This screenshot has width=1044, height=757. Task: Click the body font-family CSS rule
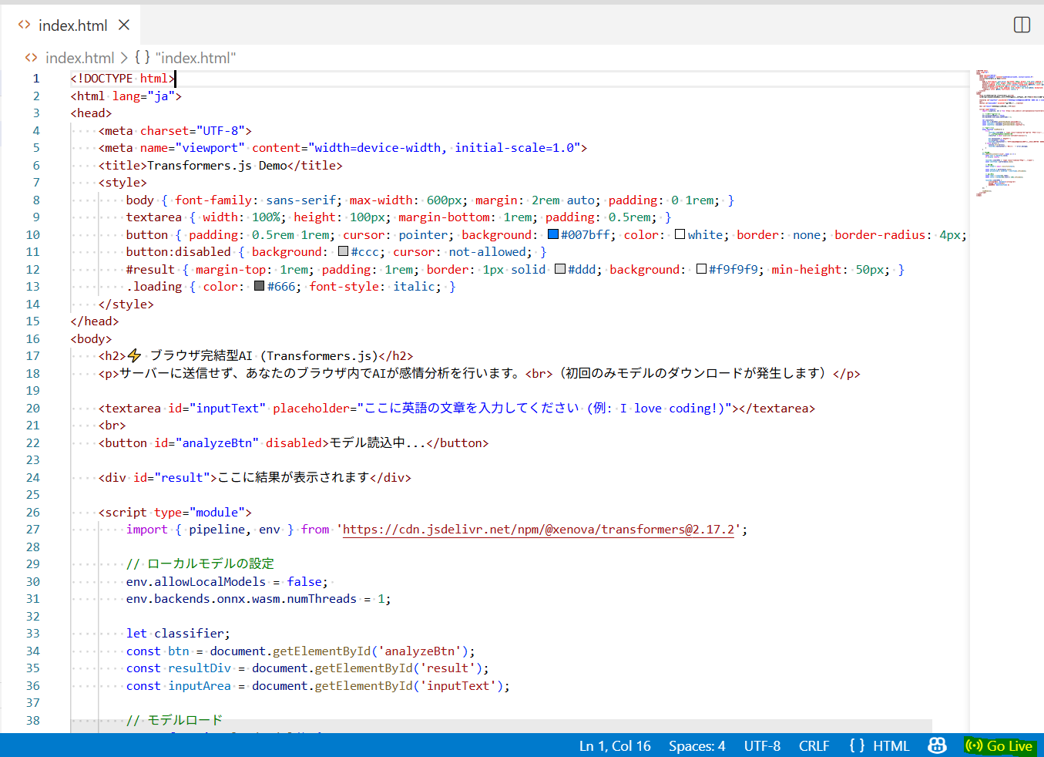pyautogui.click(x=430, y=200)
